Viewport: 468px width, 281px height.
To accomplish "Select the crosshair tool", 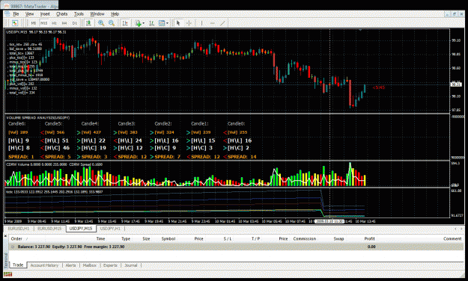I will 189,23.
